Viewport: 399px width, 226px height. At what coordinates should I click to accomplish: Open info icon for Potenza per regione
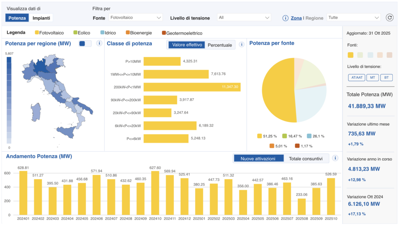click(x=99, y=44)
